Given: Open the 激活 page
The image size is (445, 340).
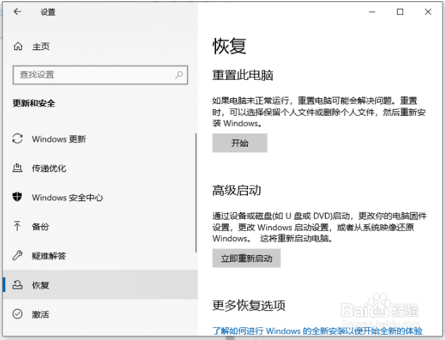Looking at the screenshot, I should [x=100, y=314].
